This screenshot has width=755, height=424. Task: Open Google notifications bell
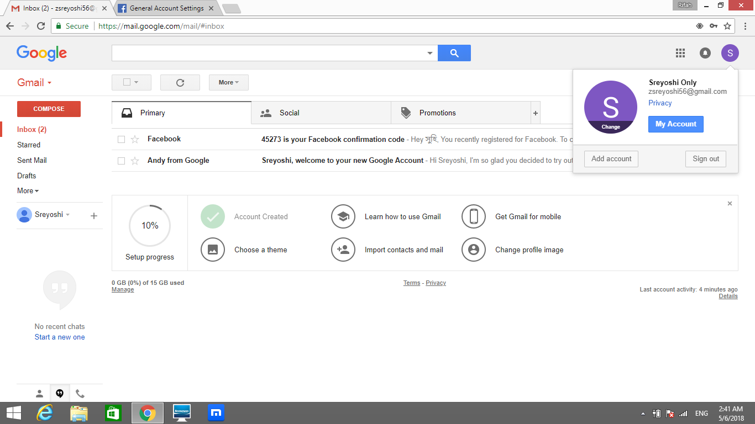(x=705, y=53)
